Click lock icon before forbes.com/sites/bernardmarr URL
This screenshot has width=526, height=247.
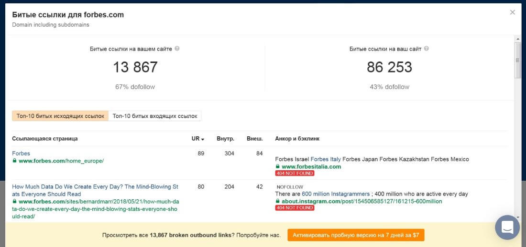(x=14, y=201)
